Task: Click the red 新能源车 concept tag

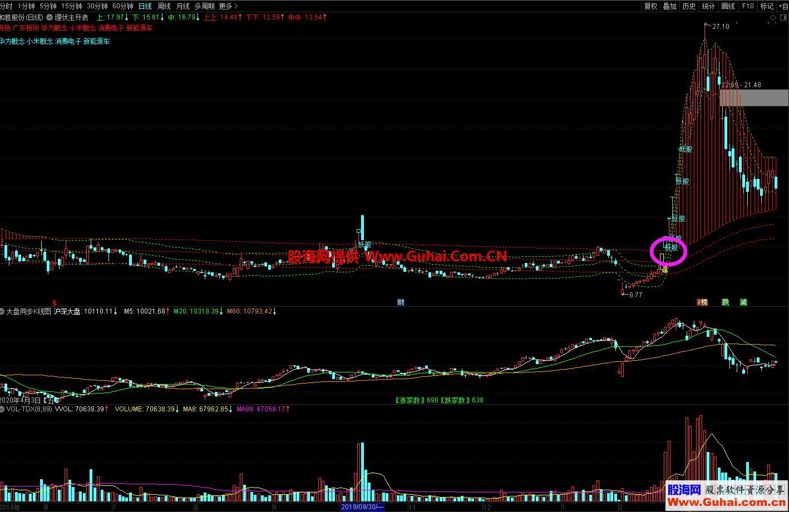Action: tap(139, 28)
